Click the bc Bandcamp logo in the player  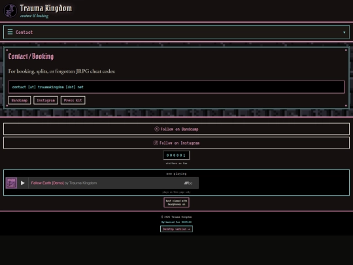pos(188,183)
